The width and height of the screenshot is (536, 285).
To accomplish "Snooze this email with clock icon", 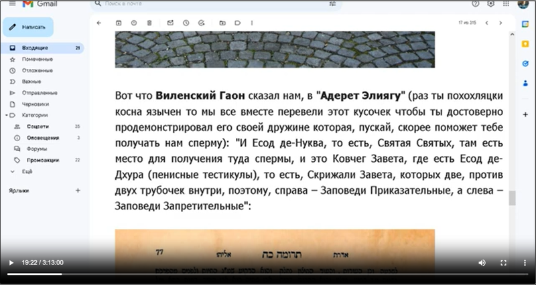I will tap(186, 23).
